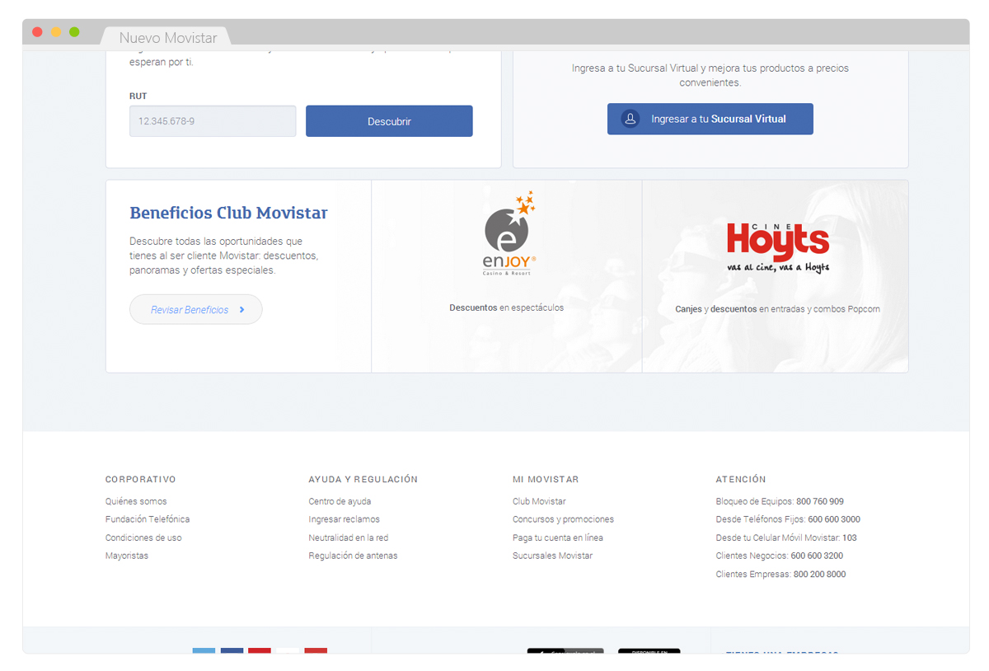Click Descubre todas las oportunidades description text
The height and width of the screenshot is (671, 989).
tap(224, 256)
